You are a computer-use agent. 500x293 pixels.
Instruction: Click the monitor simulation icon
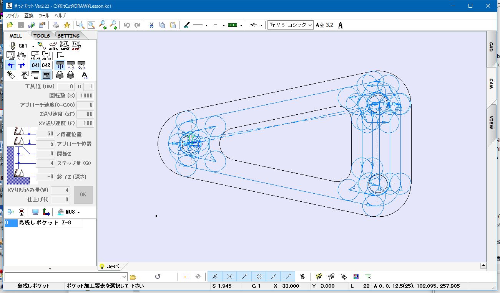click(x=35, y=212)
